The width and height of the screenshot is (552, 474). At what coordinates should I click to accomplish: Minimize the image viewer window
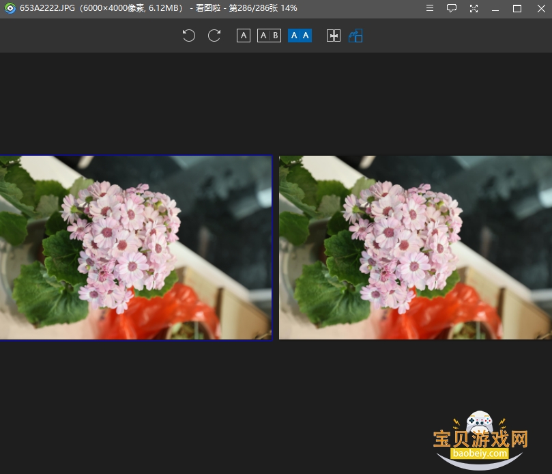tap(495, 8)
